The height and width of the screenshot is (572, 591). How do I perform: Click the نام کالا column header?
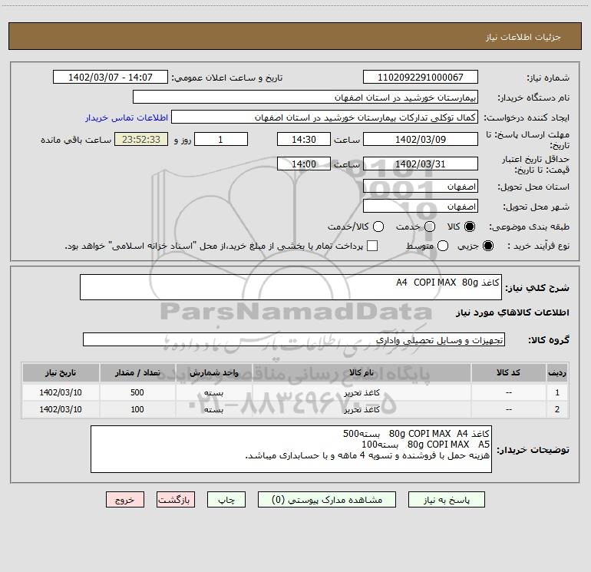point(362,373)
